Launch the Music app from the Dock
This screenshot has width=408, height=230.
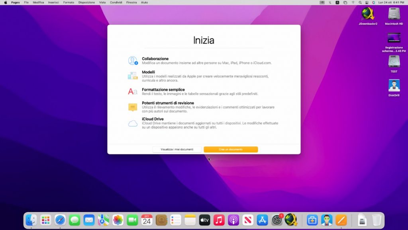click(219, 220)
